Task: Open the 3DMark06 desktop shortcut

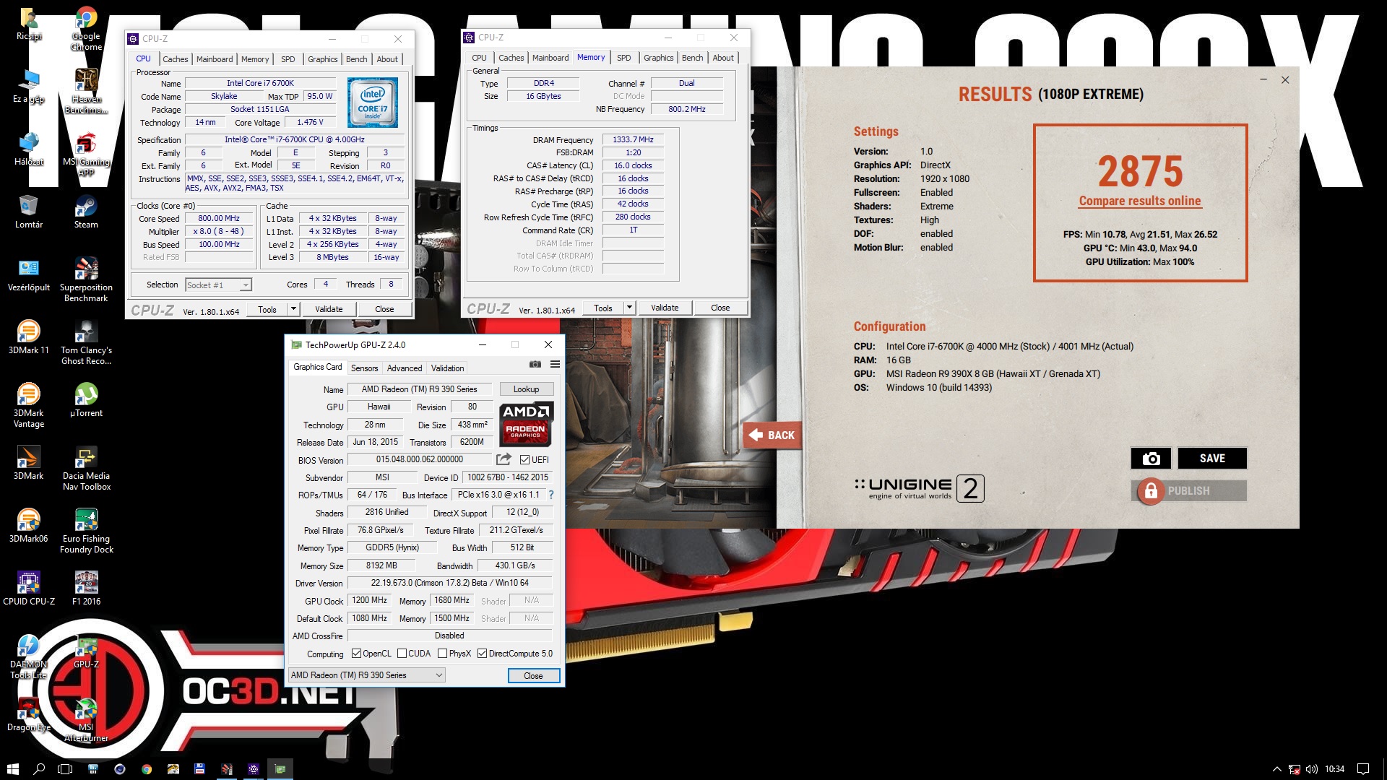Action: [x=29, y=526]
